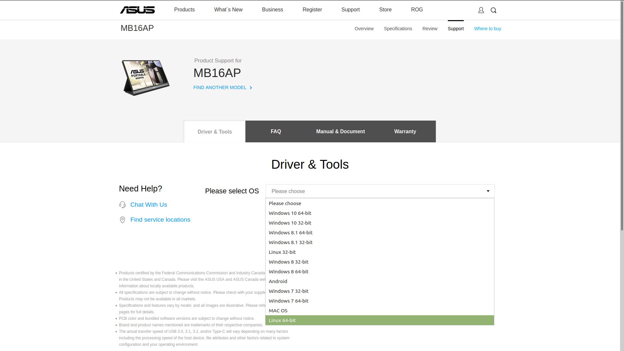Switch to the Driver & Tools tab
This screenshot has width=624, height=351.
click(214, 132)
